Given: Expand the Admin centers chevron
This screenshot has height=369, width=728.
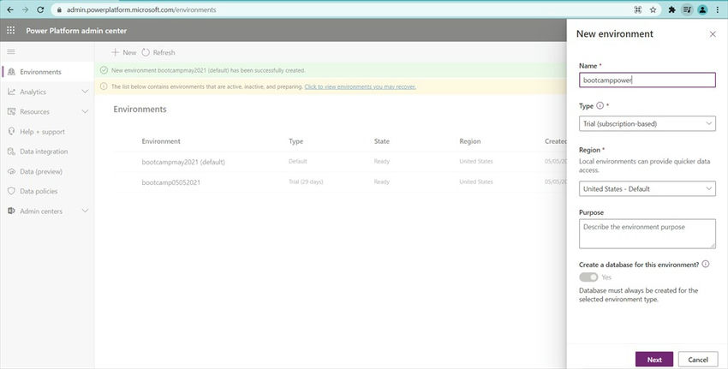Looking at the screenshot, I should click(x=85, y=211).
